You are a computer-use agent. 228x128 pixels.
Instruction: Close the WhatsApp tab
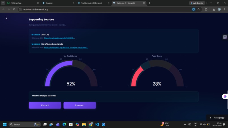coord(38,3)
